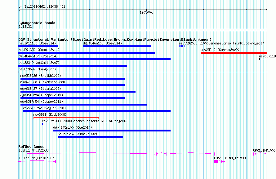
Task: Open the dgv8517n54 (Cooper2011) label
Action: point(42,102)
